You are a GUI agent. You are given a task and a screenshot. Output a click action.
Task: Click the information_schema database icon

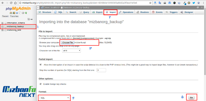tap(5, 23)
